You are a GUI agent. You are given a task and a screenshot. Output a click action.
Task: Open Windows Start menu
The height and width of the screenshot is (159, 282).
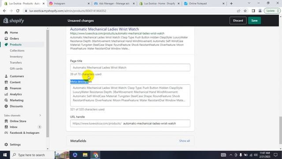pos(5,155)
